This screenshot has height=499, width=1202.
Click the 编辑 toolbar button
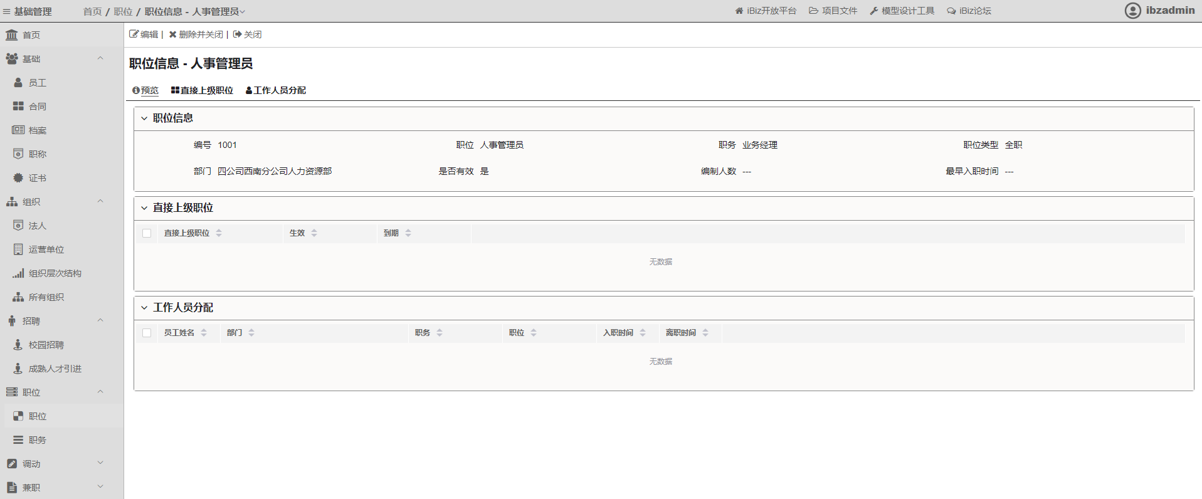coord(144,34)
